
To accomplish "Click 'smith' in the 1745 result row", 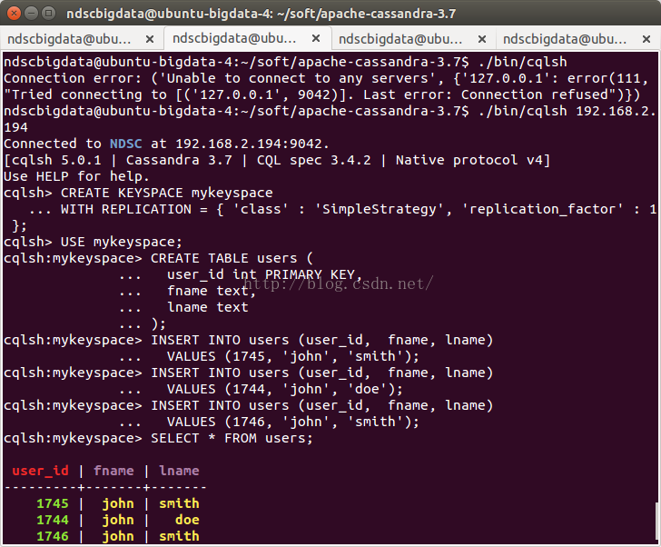I will (179, 503).
